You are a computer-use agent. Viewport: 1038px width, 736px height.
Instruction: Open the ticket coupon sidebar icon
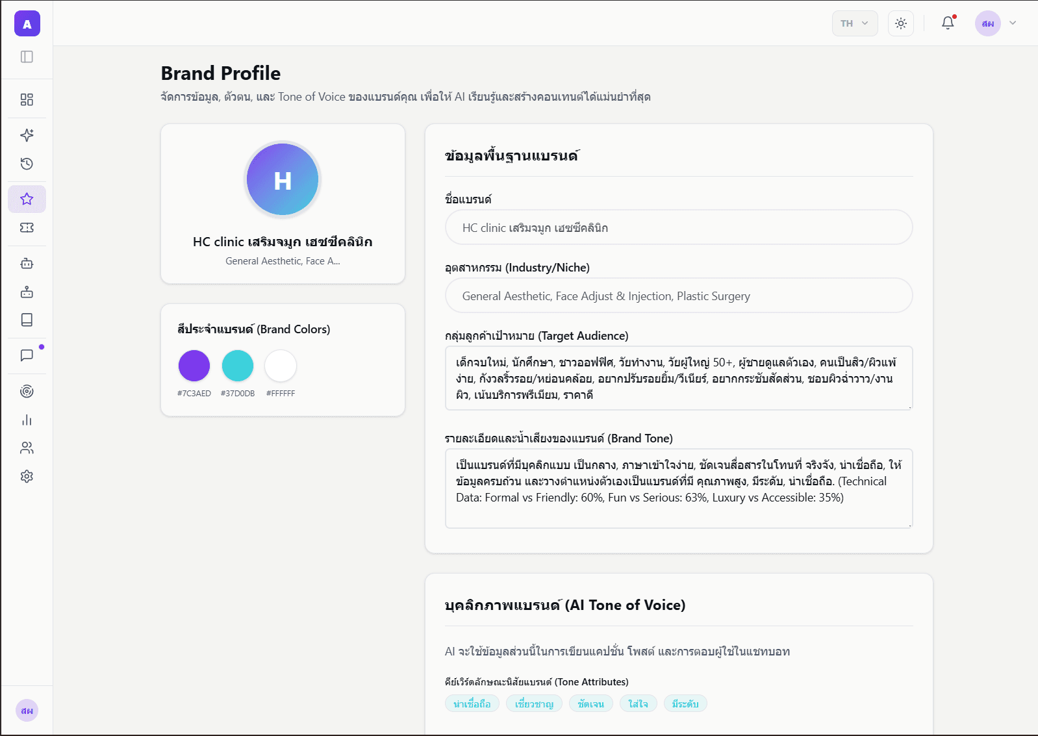pos(27,227)
